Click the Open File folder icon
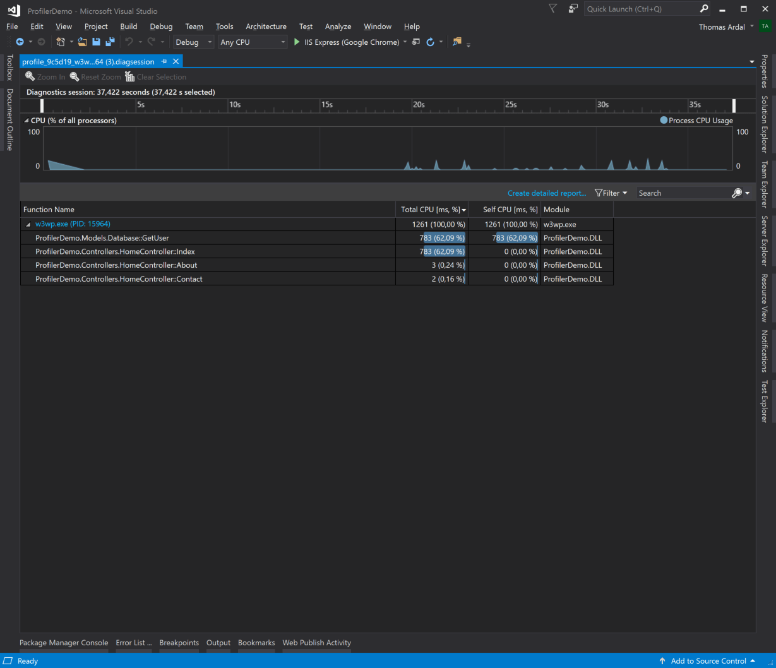Image resolution: width=776 pixels, height=668 pixels. tap(82, 42)
